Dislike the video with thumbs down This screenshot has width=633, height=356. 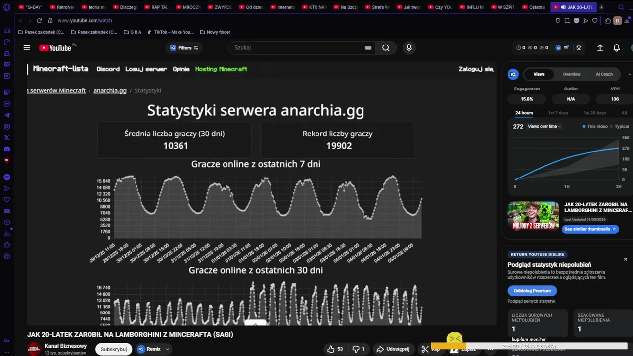click(x=359, y=349)
